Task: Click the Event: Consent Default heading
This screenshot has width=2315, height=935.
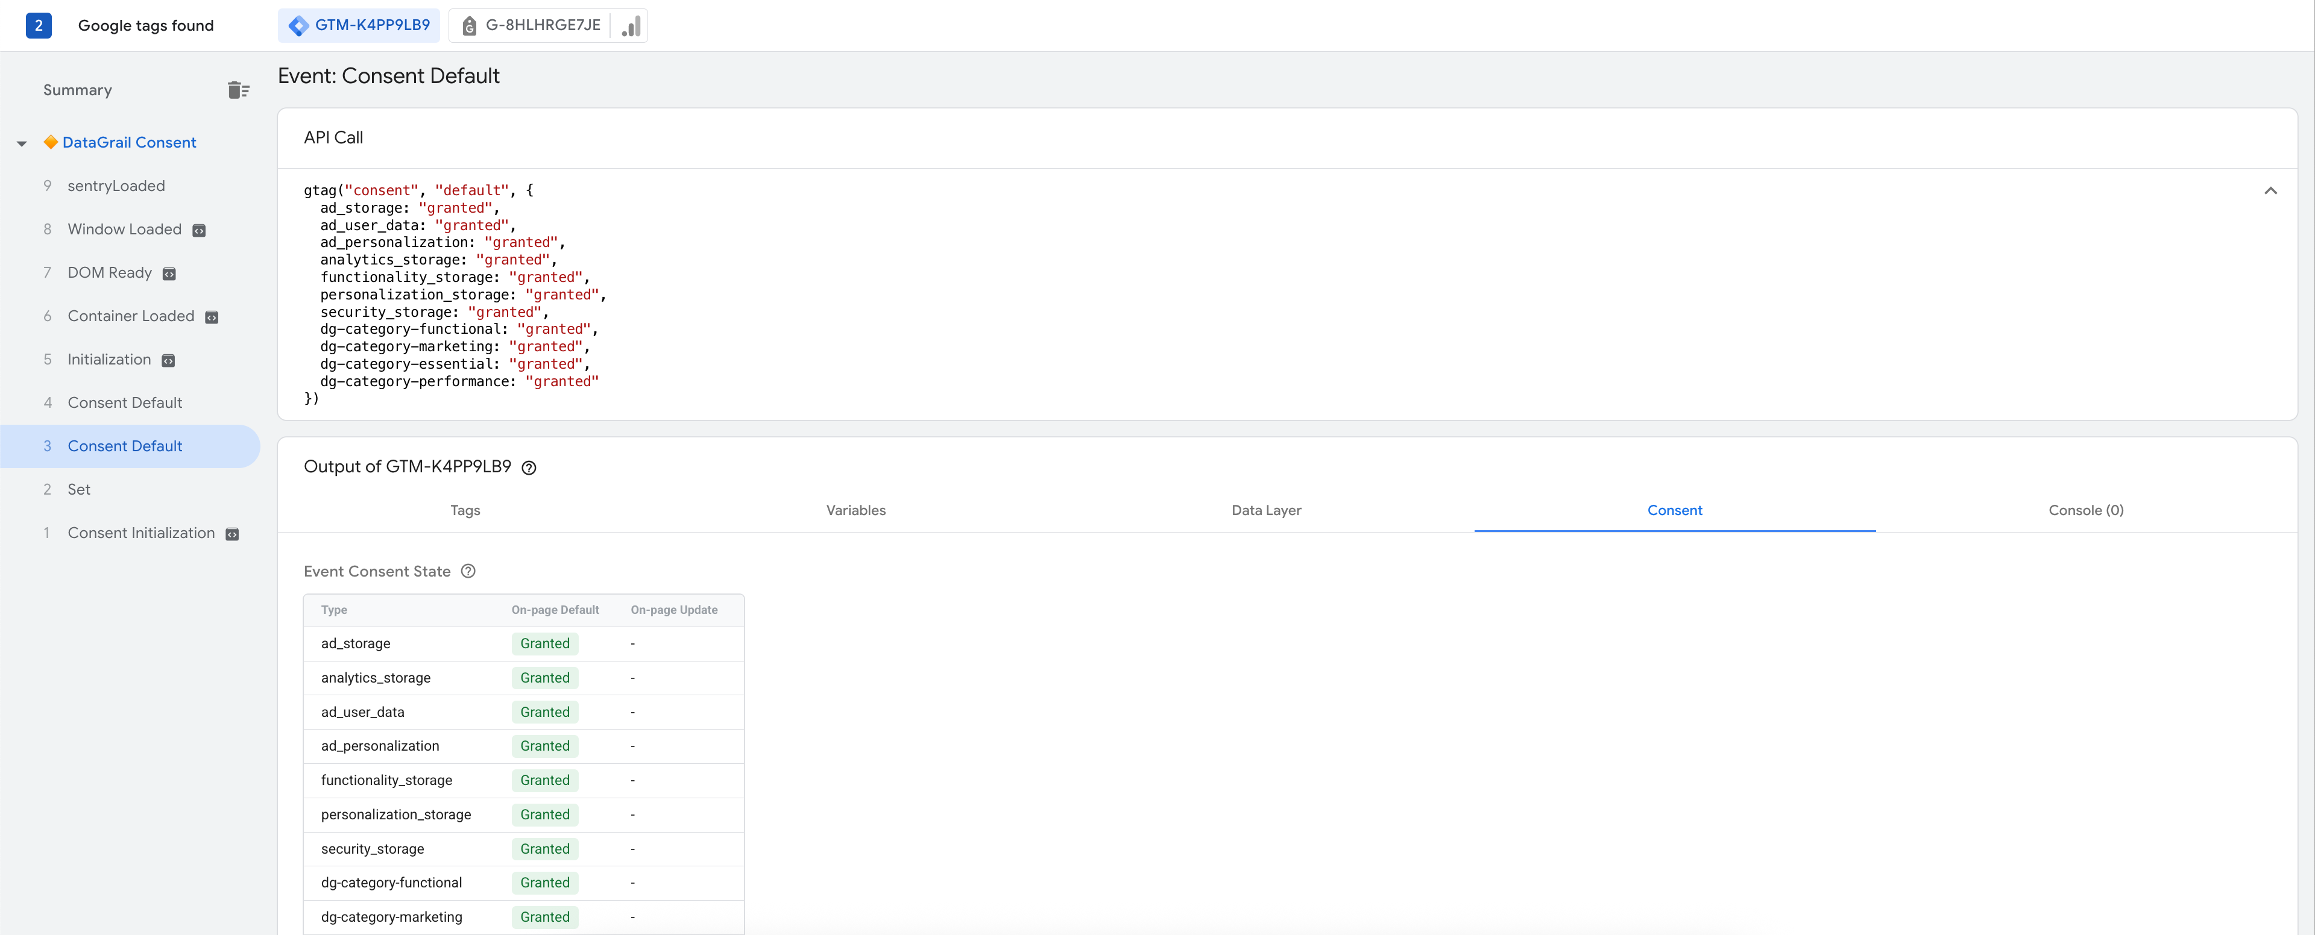Action: click(x=388, y=77)
